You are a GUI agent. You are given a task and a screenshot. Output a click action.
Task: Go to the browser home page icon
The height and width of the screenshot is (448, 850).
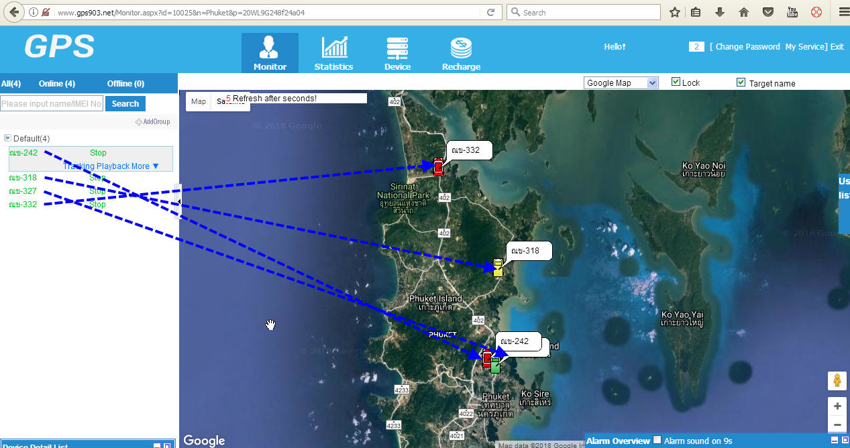pos(743,12)
